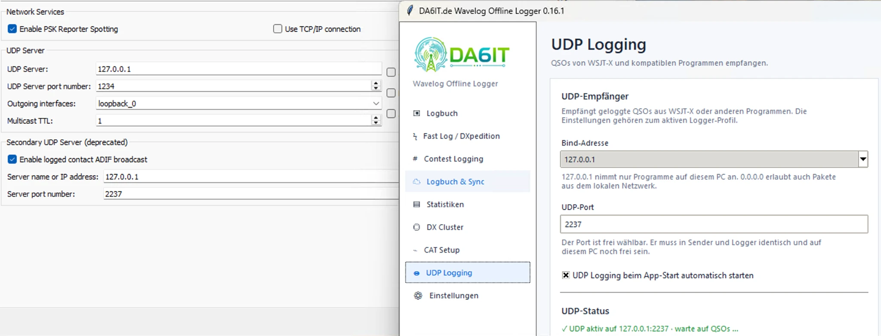This screenshot has width=881, height=336.
Task: Increase Multicast TTL with up arrow
Action: pyautogui.click(x=376, y=118)
